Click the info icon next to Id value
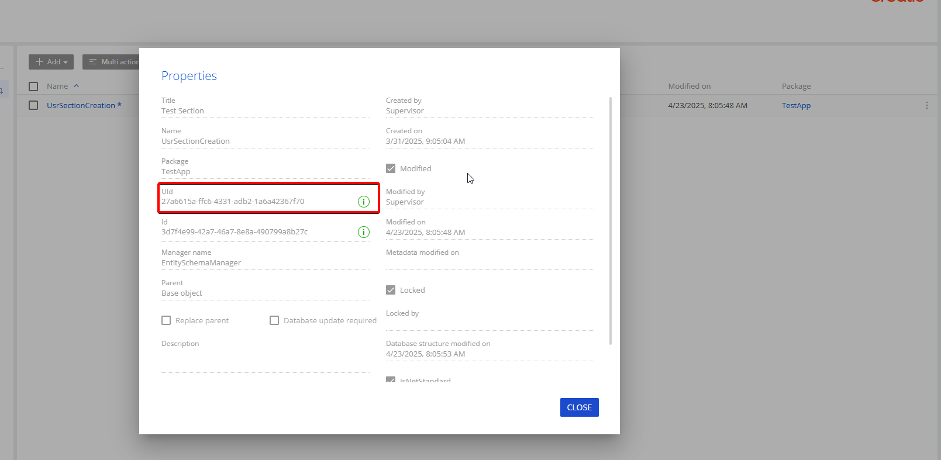The width and height of the screenshot is (941, 460). click(x=363, y=232)
